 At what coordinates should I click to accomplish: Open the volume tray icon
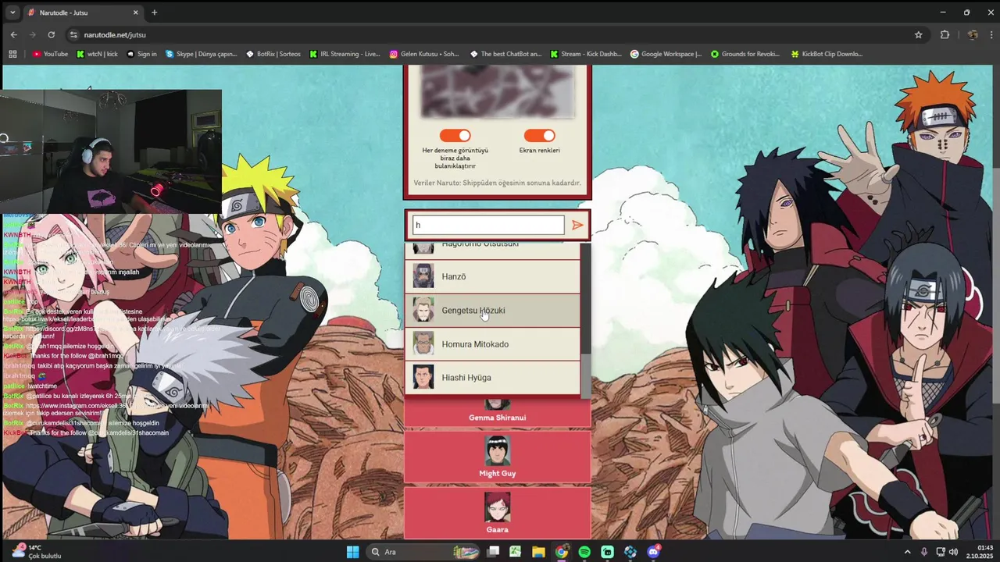[x=953, y=552]
